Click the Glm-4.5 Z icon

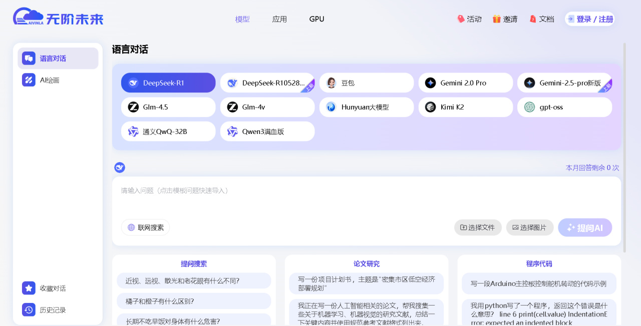coord(133,107)
